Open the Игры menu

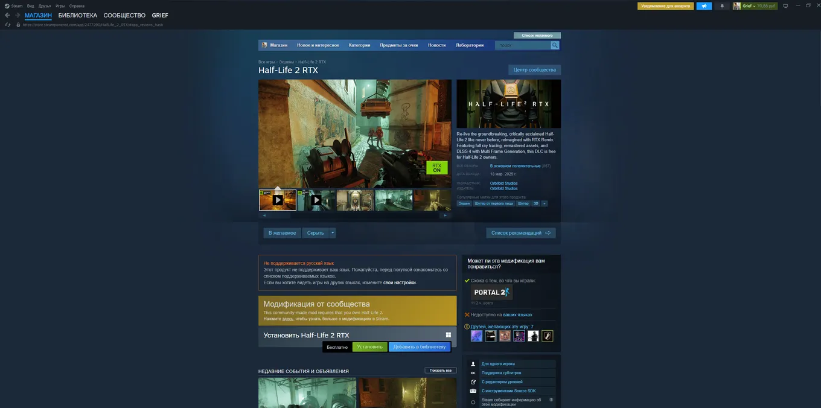pyautogui.click(x=60, y=6)
